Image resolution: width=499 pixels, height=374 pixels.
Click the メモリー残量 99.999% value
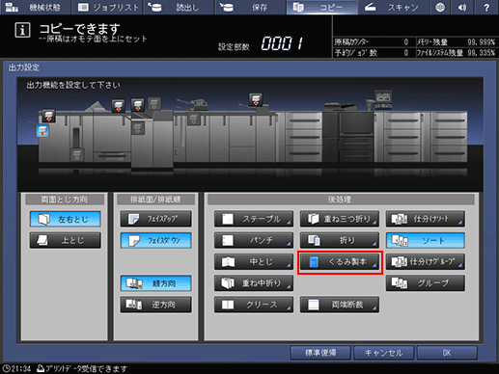click(481, 42)
